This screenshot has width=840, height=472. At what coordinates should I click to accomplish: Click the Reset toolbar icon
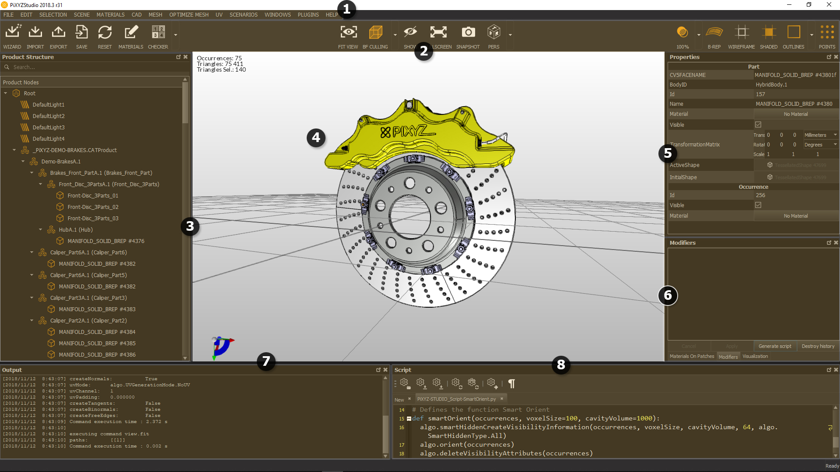click(x=105, y=32)
